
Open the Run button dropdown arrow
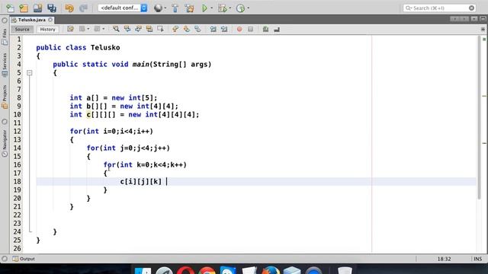pos(212,8)
